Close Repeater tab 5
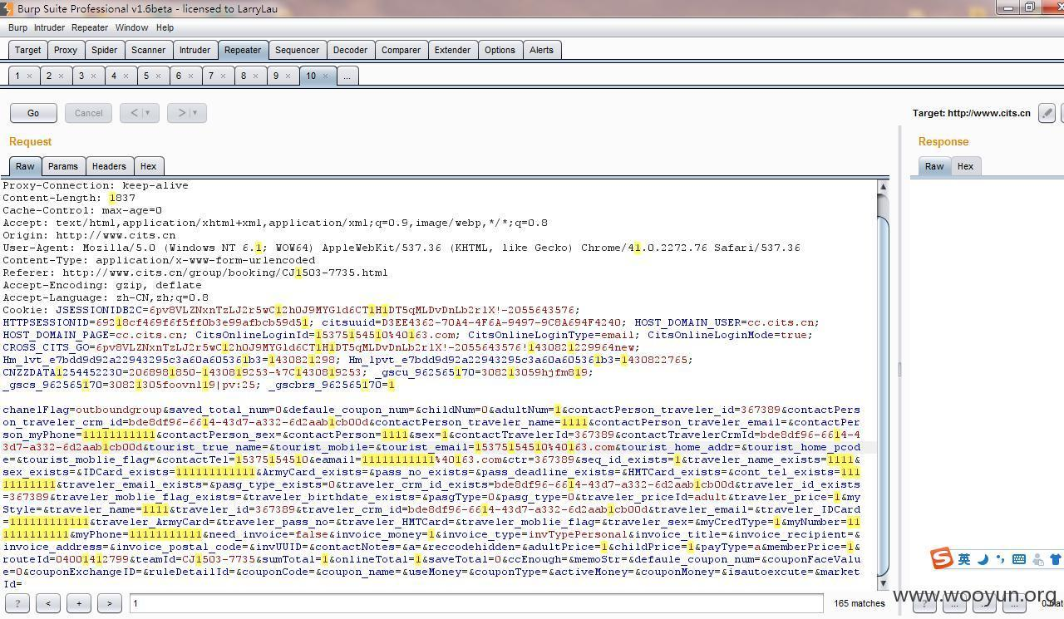1064x619 pixels. coord(159,76)
